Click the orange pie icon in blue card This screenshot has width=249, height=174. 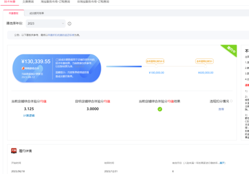point(23,68)
